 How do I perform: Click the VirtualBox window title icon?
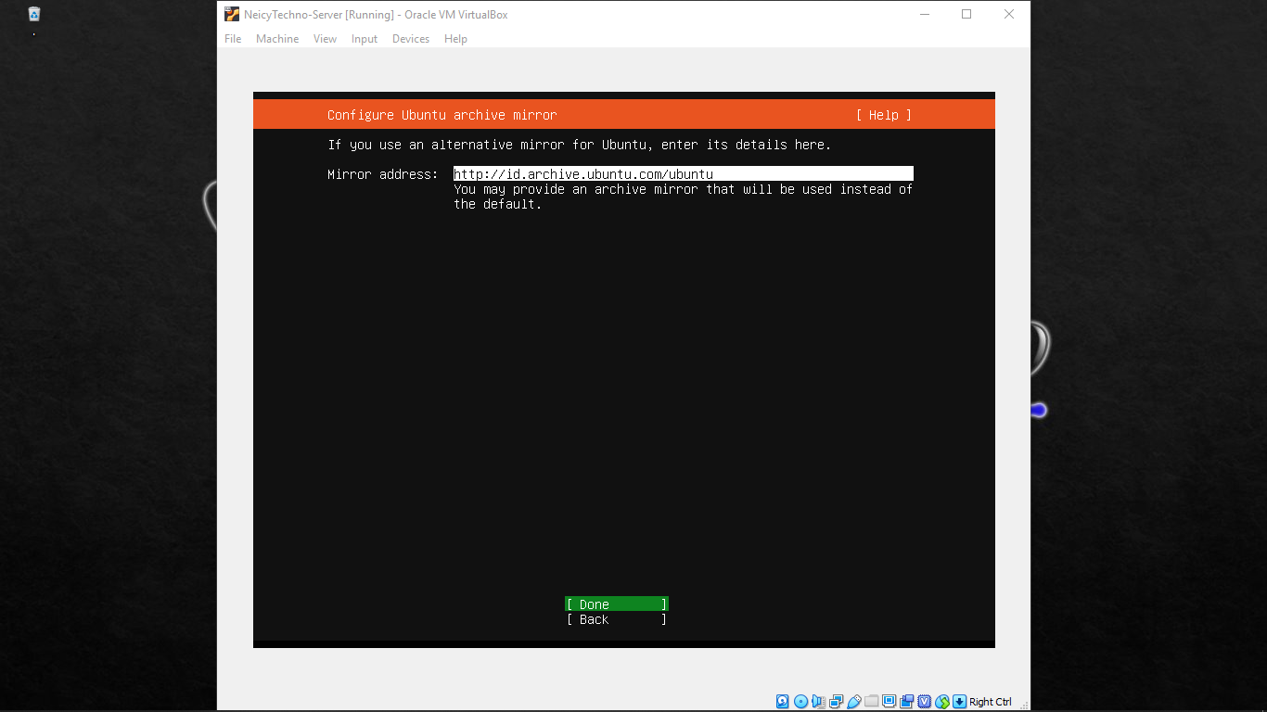232,14
